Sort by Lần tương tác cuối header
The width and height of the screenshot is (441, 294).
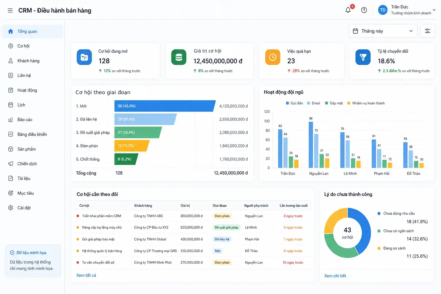coord(293,206)
